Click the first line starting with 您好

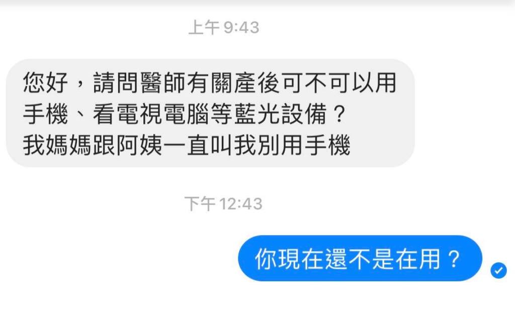(x=210, y=82)
